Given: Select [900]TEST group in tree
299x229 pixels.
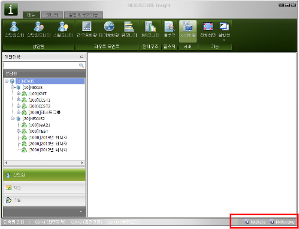Looking at the screenshot, I should (38, 131).
